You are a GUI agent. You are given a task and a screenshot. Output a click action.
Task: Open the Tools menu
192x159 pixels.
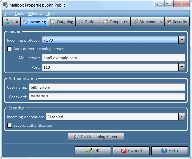pos(19,13)
